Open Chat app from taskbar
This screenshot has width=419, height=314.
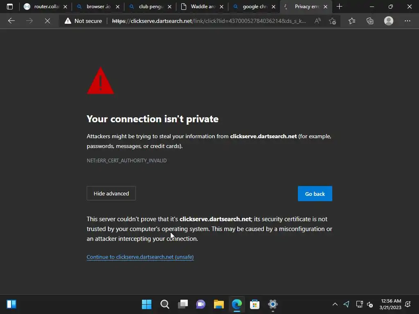200,304
